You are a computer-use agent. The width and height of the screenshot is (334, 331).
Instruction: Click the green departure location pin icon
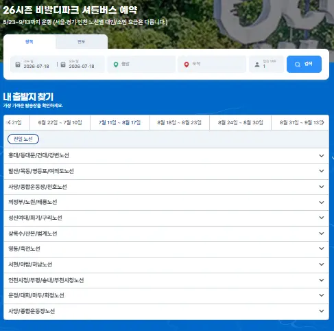click(x=116, y=65)
